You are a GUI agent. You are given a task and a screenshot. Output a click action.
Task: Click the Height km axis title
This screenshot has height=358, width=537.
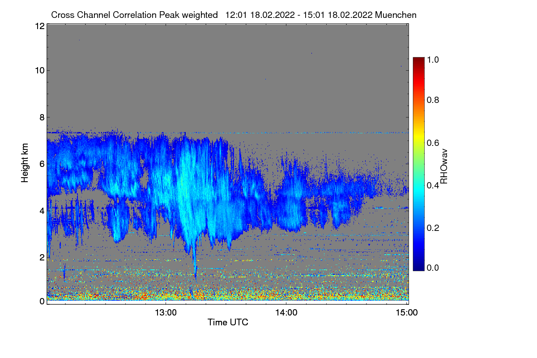point(25,164)
